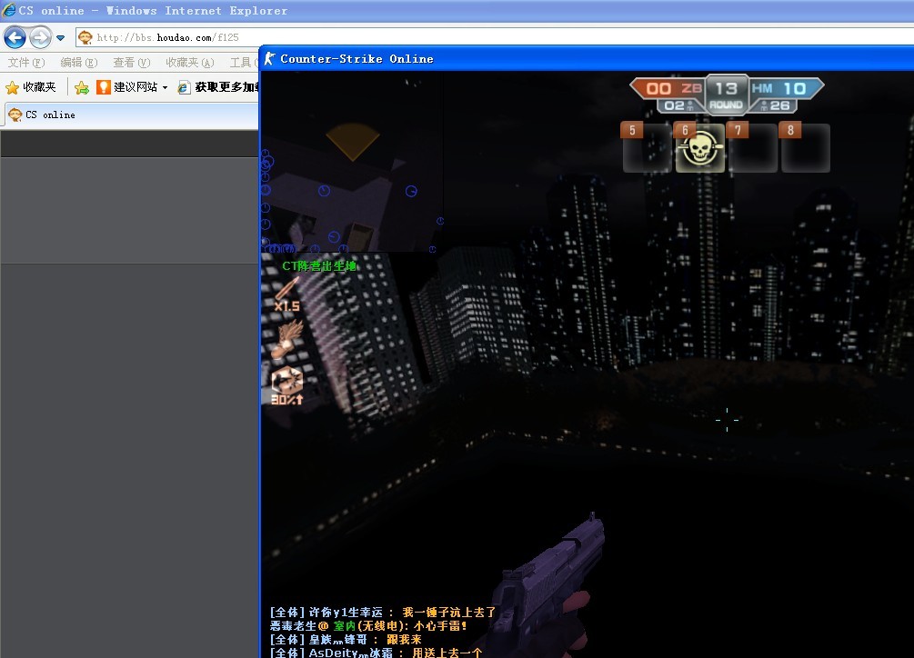Click the orange view cone on minimap
The height and width of the screenshot is (658, 914).
(353, 142)
